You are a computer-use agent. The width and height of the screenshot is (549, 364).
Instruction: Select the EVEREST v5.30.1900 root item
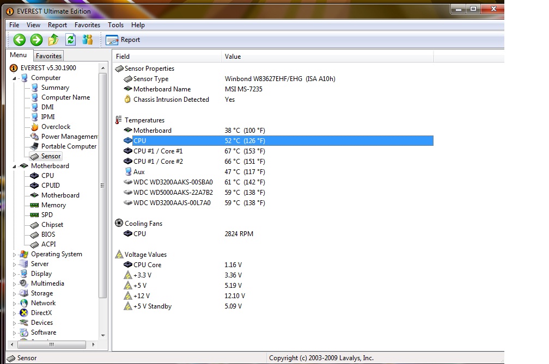(x=48, y=68)
